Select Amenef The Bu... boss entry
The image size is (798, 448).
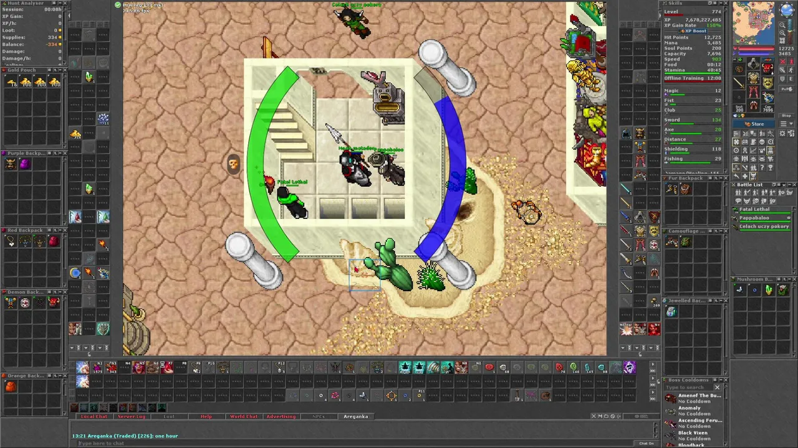(692, 398)
